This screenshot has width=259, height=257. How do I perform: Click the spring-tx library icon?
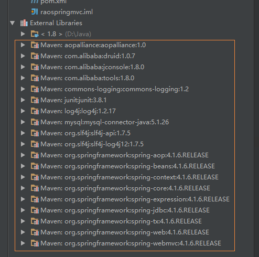point(35,221)
